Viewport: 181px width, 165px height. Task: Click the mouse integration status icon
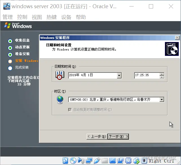point(136,160)
